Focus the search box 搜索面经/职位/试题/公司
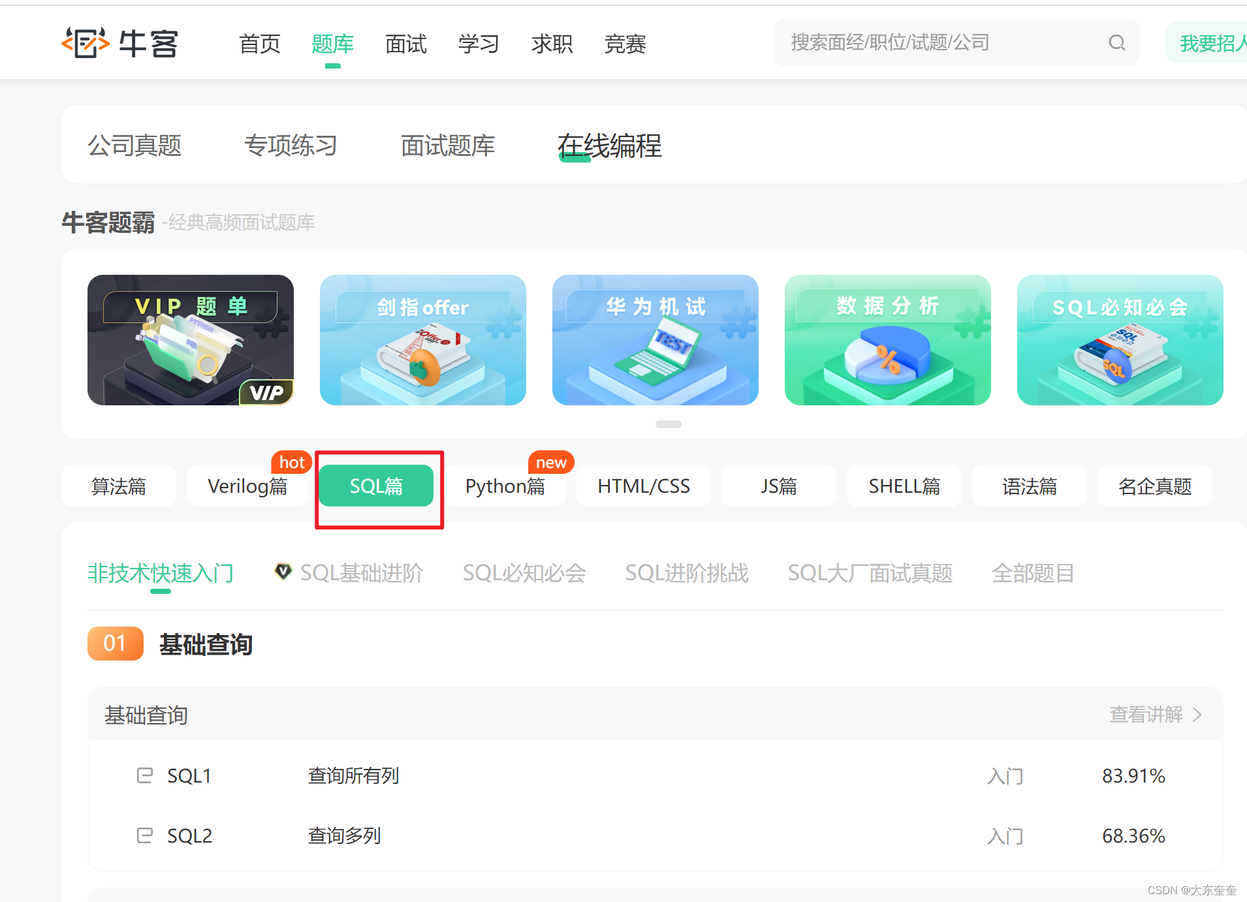Image resolution: width=1247 pixels, height=902 pixels. pos(956,42)
